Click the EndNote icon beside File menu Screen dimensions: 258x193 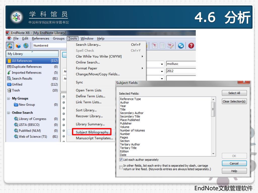pyautogui.click(x=9, y=38)
